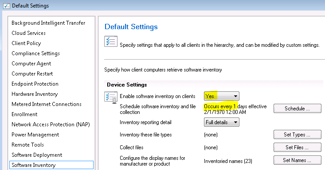Click 'Schedule software inventory and file collection' label

pos(158,109)
